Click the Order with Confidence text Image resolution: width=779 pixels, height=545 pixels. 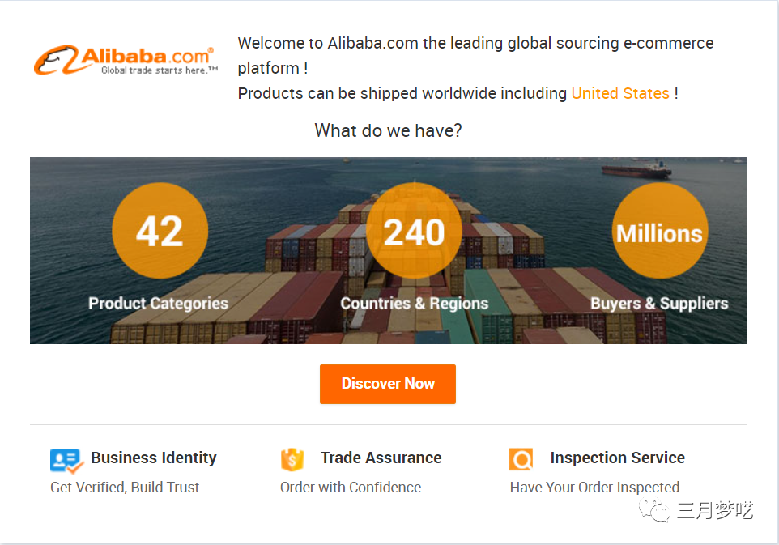click(x=351, y=487)
